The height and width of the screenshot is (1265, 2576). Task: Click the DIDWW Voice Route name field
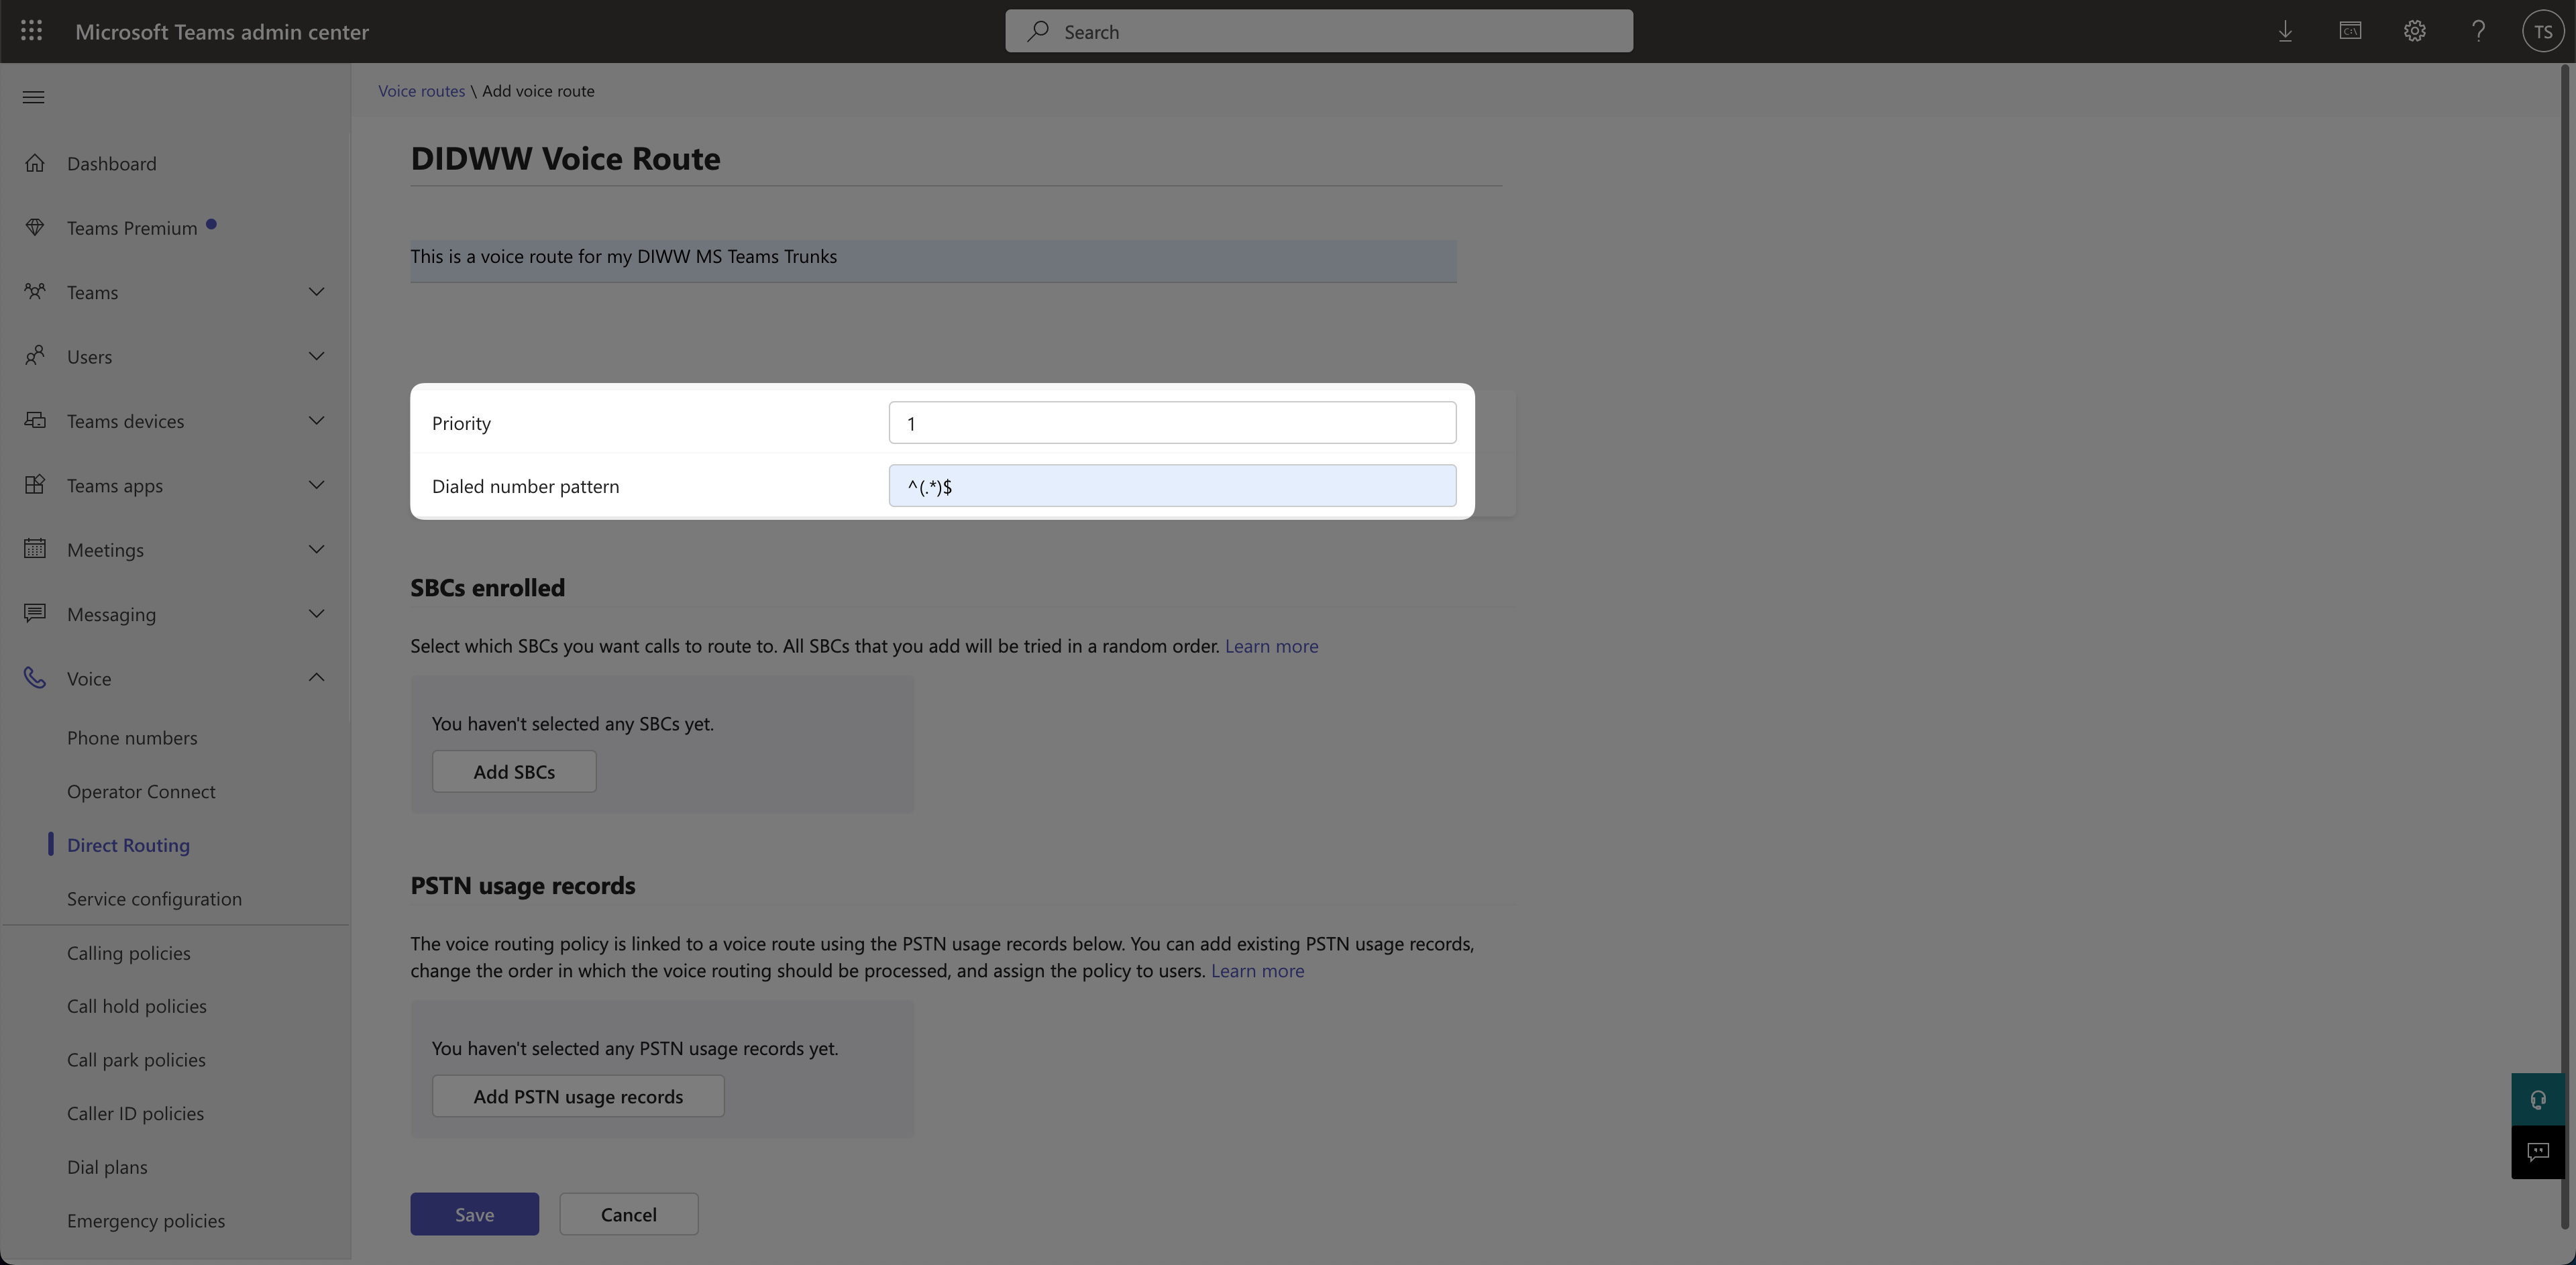[x=955, y=160]
